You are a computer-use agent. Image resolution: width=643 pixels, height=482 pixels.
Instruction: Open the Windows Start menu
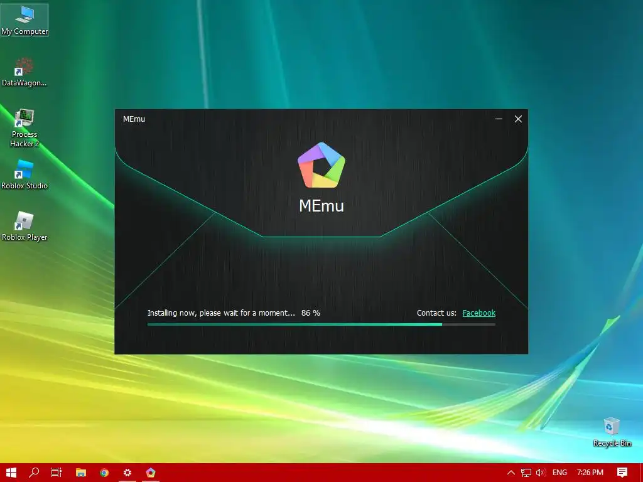pos(11,473)
